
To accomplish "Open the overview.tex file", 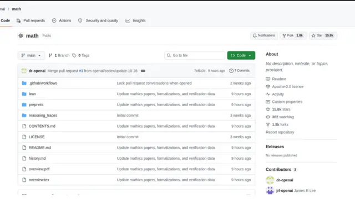I will [x=39, y=180].
